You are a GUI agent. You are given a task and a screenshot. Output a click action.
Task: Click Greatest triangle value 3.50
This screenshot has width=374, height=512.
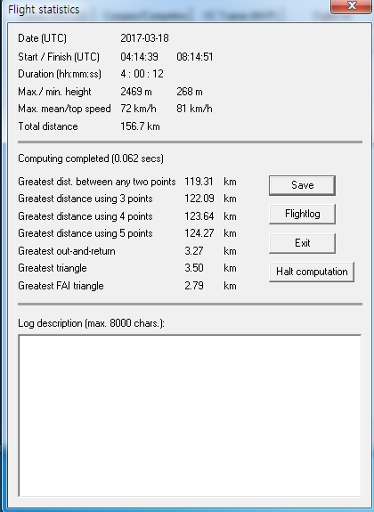pyautogui.click(x=194, y=268)
